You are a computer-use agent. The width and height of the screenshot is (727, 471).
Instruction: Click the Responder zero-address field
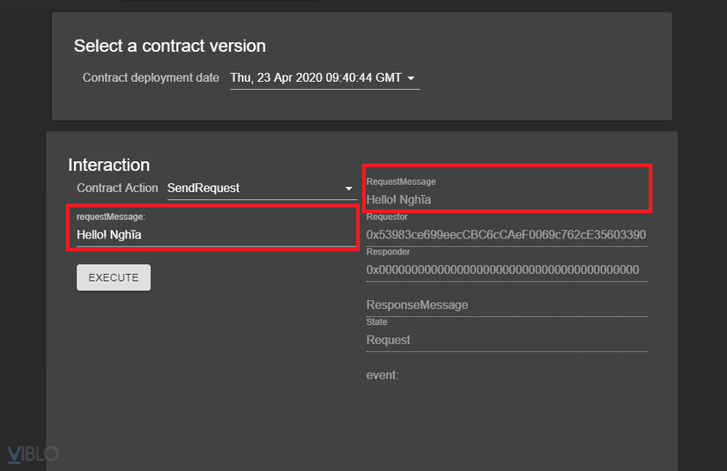(506, 269)
